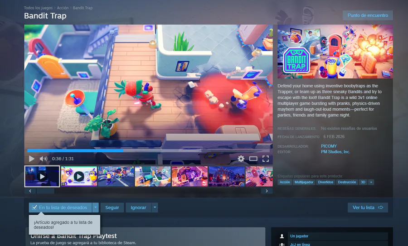Play the trailer video
The width and height of the screenshot is (408, 246).
tap(32, 159)
